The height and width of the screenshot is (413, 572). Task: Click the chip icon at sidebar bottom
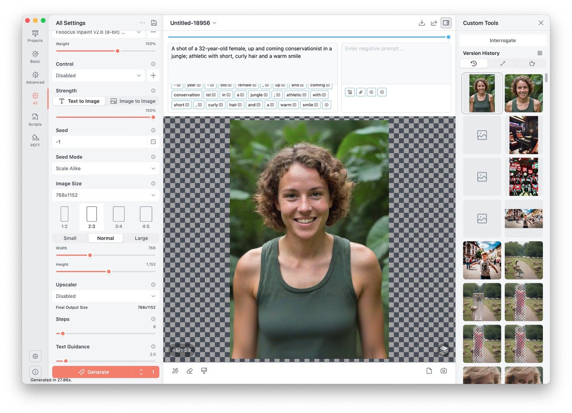pos(35,356)
